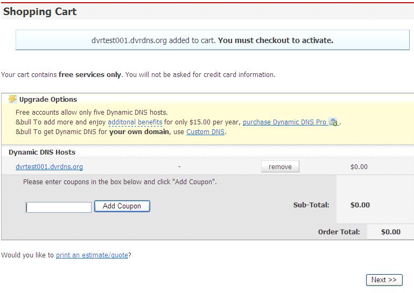This screenshot has height=293, width=414.
Task: Open the Custom DNS link
Action: [x=206, y=131]
